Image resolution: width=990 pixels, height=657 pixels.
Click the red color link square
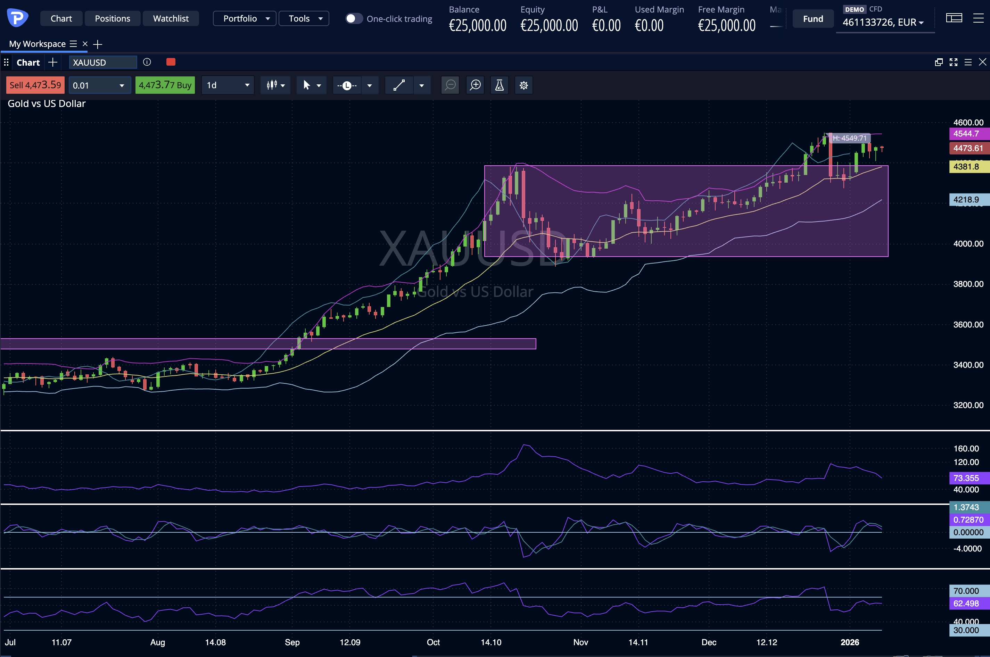coord(171,62)
